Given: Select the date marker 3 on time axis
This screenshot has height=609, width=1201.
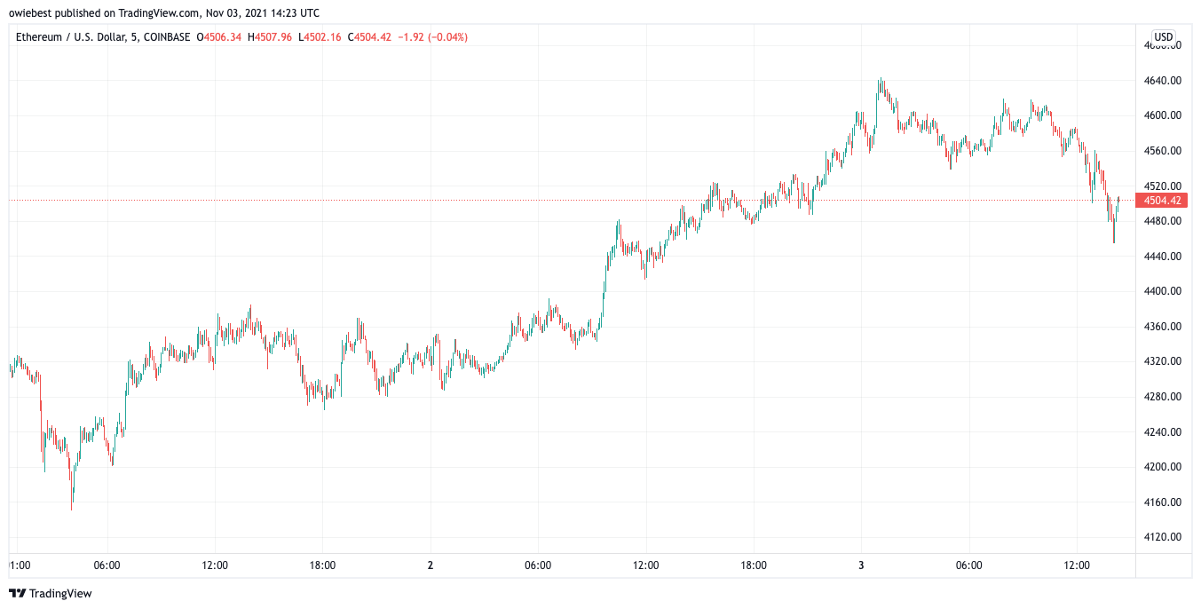Looking at the screenshot, I should pyautogui.click(x=861, y=565).
